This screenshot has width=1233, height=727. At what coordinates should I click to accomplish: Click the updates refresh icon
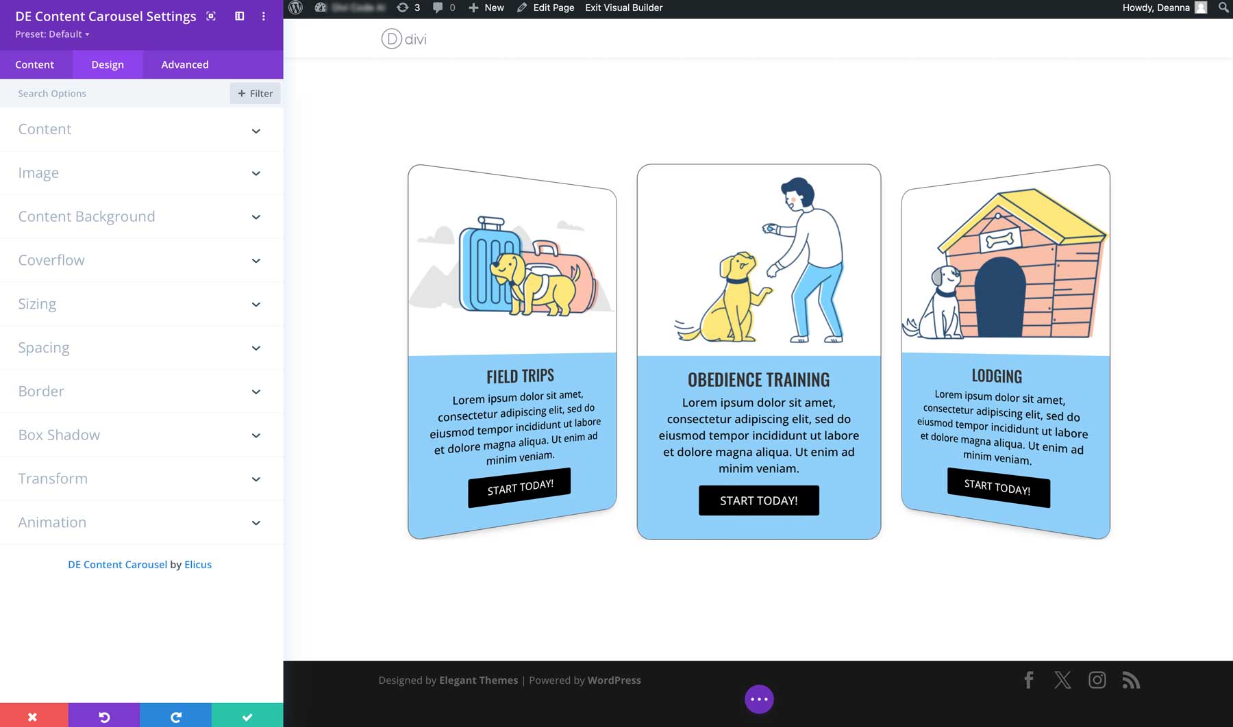tap(402, 8)
